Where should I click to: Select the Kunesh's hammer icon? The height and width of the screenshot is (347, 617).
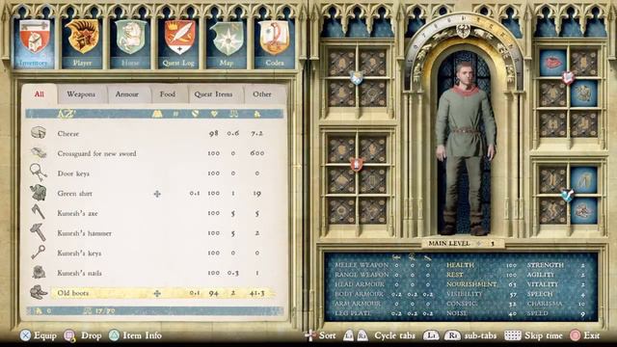point(39,232)
